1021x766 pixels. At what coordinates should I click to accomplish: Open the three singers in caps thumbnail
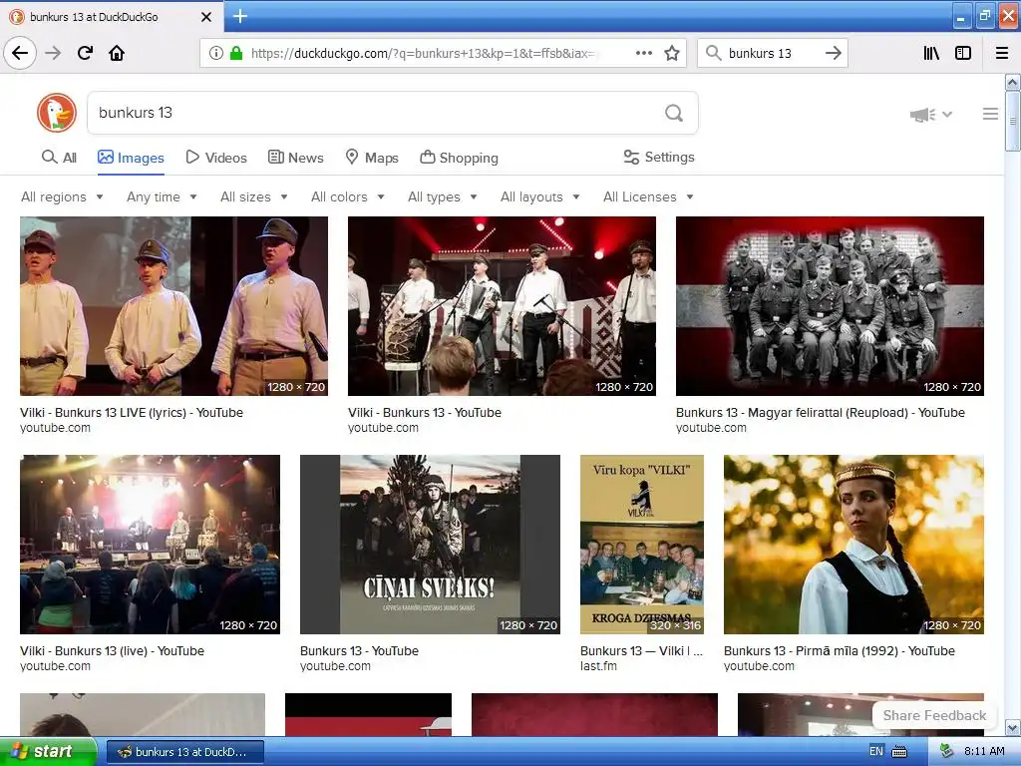(x=173, y=306)
